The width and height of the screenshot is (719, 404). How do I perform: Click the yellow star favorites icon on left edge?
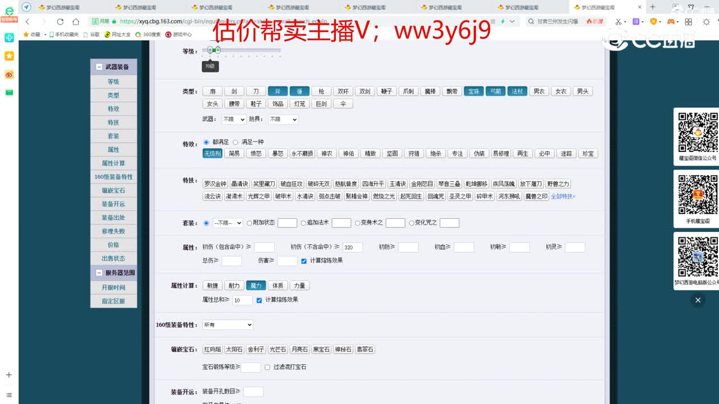point(8,56)
